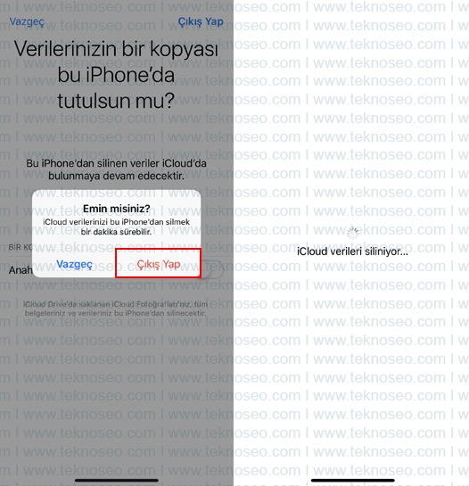
Task: Toggle the Anahtar Zinciri switch behind the dialog
Action: click(x=212, y=269)
